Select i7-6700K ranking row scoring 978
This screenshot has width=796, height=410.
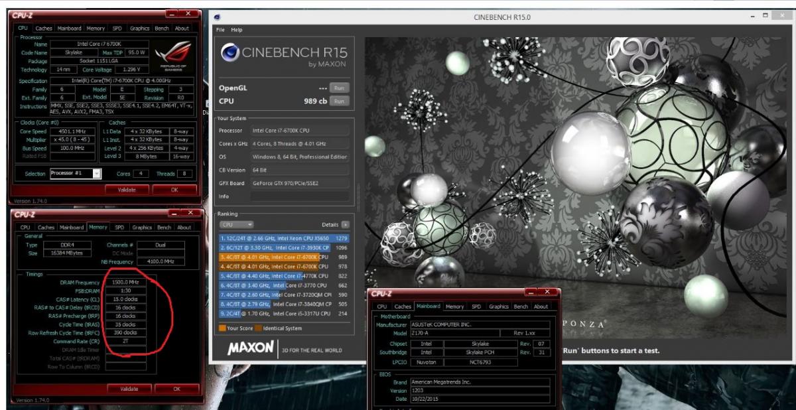[x=285, y=266]
